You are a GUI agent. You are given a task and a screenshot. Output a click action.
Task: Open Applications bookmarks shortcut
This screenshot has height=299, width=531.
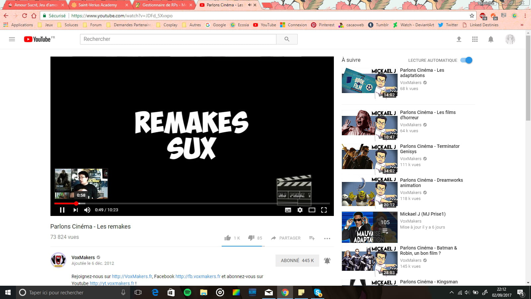tap(18, 25)
